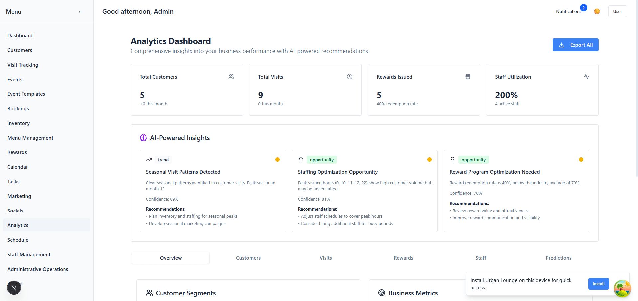Click the palm tree app icon
The height and width of the screenshot is (301, 638).
[x=622, y=288]
